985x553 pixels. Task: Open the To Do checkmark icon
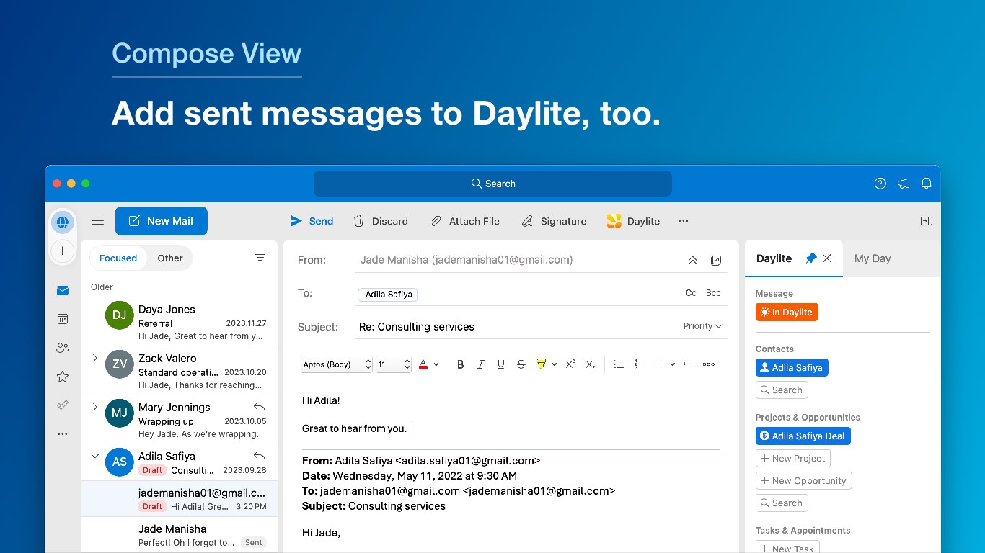click(x=63, y=405)
